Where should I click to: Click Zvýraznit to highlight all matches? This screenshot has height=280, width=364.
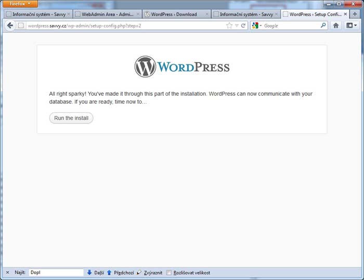click(150, 273)
